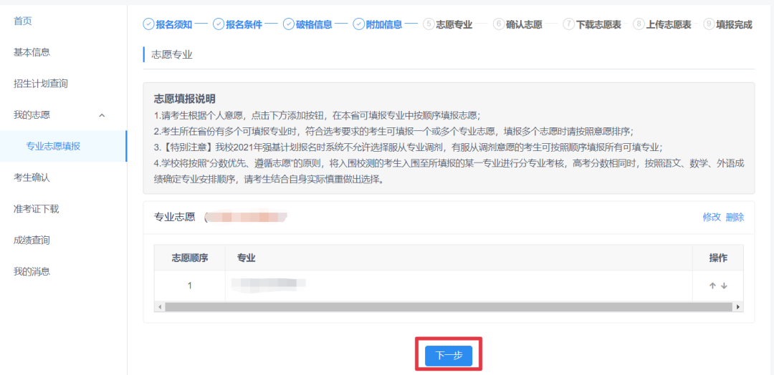Click the 志愿顺序 column header
Image resolution: width=774 pixels, height=375 pixels.
point(190,258)
